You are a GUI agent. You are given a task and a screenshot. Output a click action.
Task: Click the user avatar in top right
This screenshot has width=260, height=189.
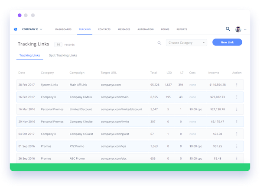click(x=238, y=29)
